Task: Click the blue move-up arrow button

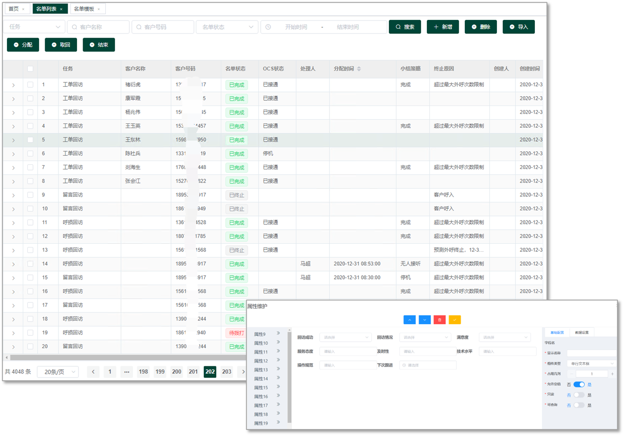Action: click(x=409, y=320)
